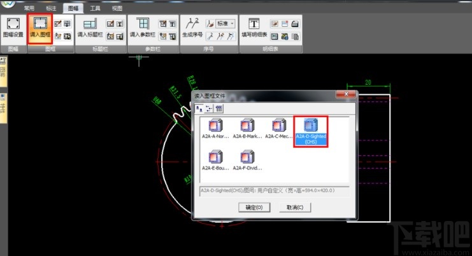Screen dimensions: 472x256
Task: Click the lower-left table icon in 明细表 group
Action: tap(275, 36)
